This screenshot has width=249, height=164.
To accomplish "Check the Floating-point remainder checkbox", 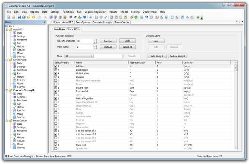I will tap(56, 80).
